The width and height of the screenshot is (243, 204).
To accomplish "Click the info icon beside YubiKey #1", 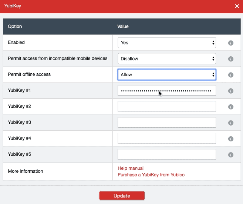I will 230,91.
